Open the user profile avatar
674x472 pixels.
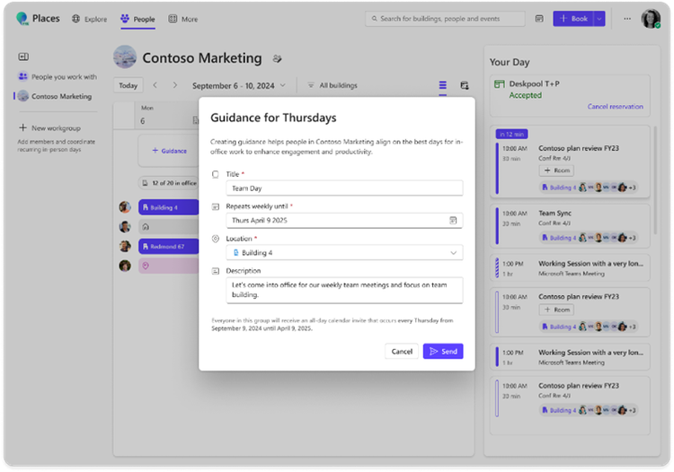point(651,19)
